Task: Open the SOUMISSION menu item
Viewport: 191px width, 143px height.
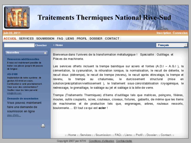Action: click(45, 39)
